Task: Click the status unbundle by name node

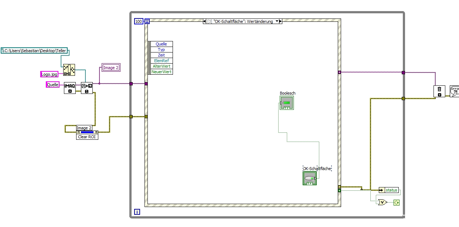Action: tap(389, 190)
